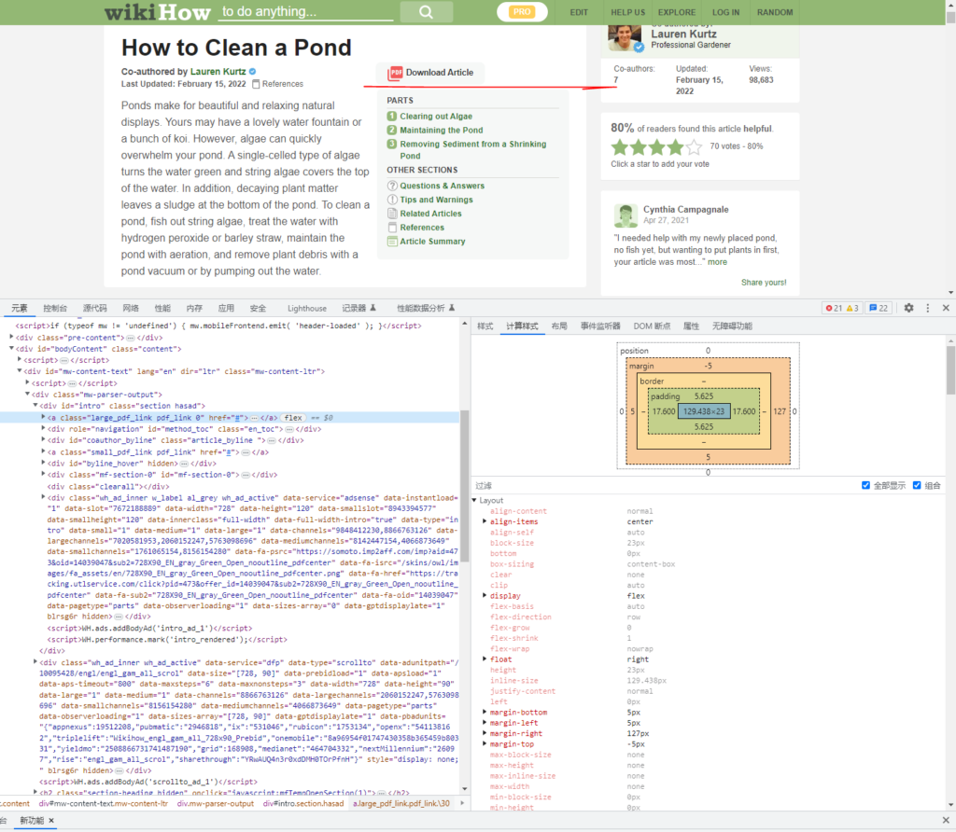Switch to the 布局 layout tab

pos(559,326)
